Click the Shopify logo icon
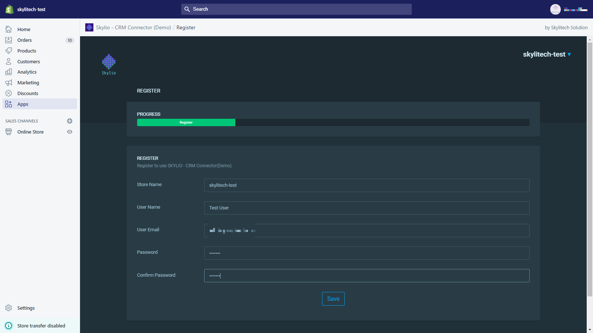The image size is (593, 333). [9, 9]
